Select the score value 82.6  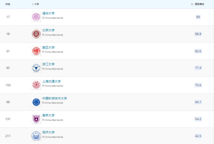pyautogui.click(x=198, y=51)
